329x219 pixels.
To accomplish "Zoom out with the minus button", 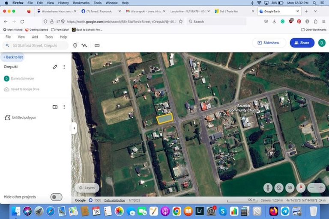I will [x=312, y=188].
